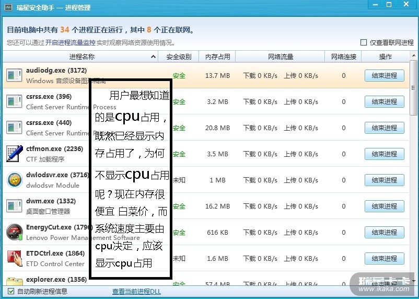Click 桌面窗口管理器 description
Viewport: 419px width, 299px height.
[x=48, y=212]
